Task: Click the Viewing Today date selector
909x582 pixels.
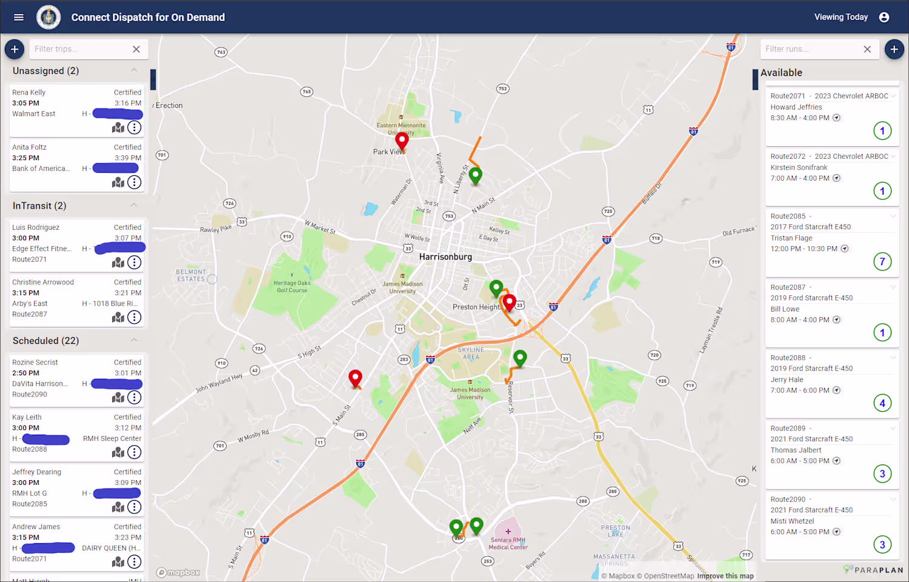Action: click(x=841, y=17)
